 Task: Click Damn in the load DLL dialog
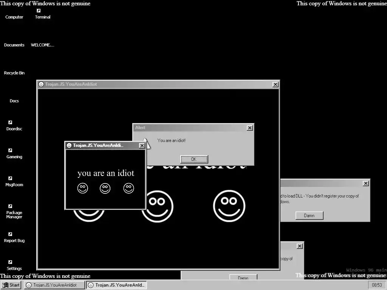[x=309, y=216]
